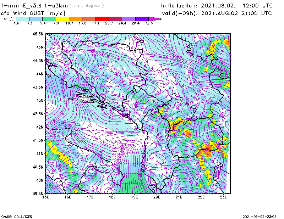
Task: Click the legend value '17.1'
Action: tap(95, 23)
